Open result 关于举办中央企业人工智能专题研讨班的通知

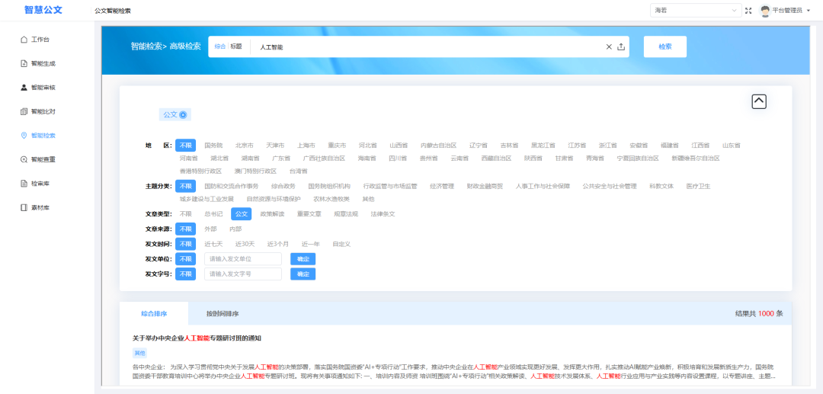tap(197, 338)
